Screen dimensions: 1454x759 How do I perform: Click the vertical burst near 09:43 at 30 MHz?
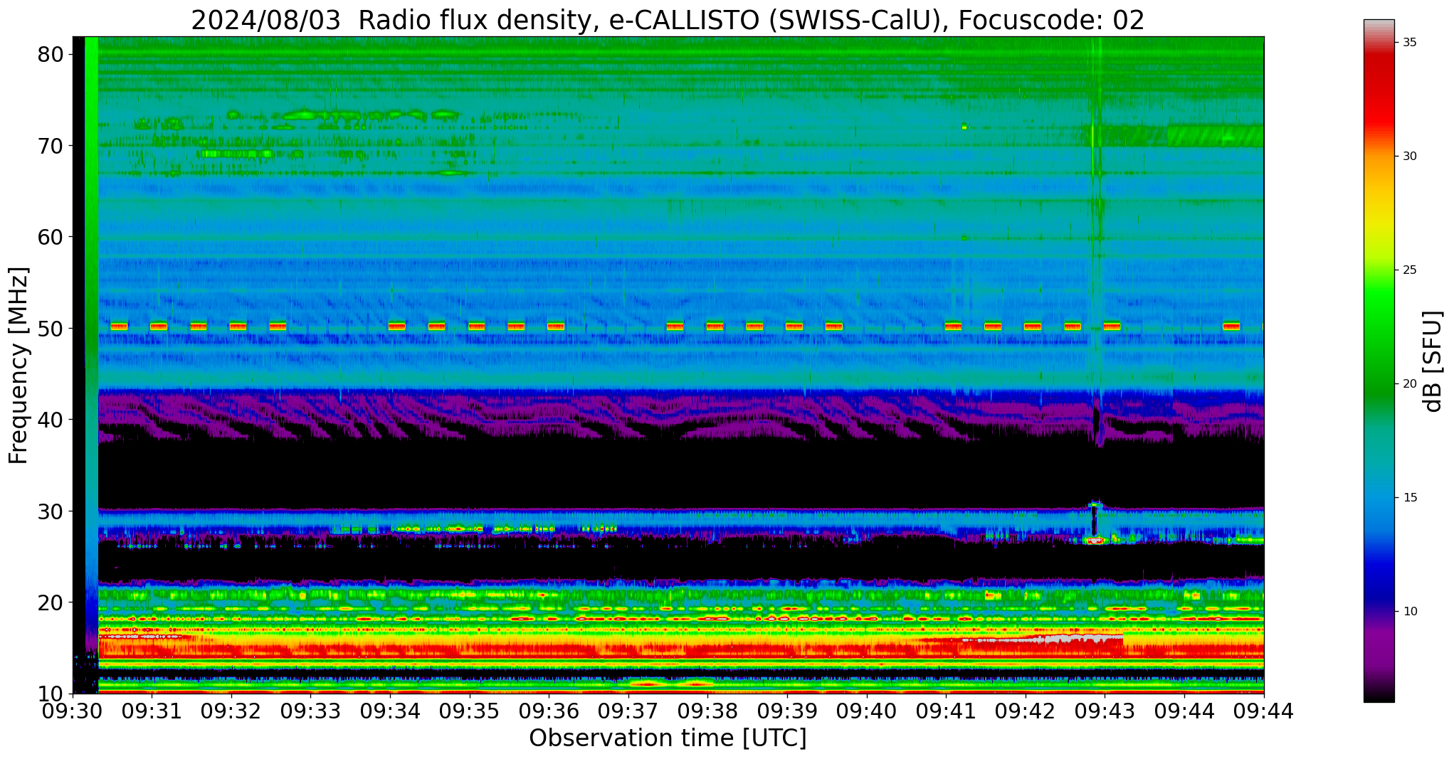[x=1095, y=523]
